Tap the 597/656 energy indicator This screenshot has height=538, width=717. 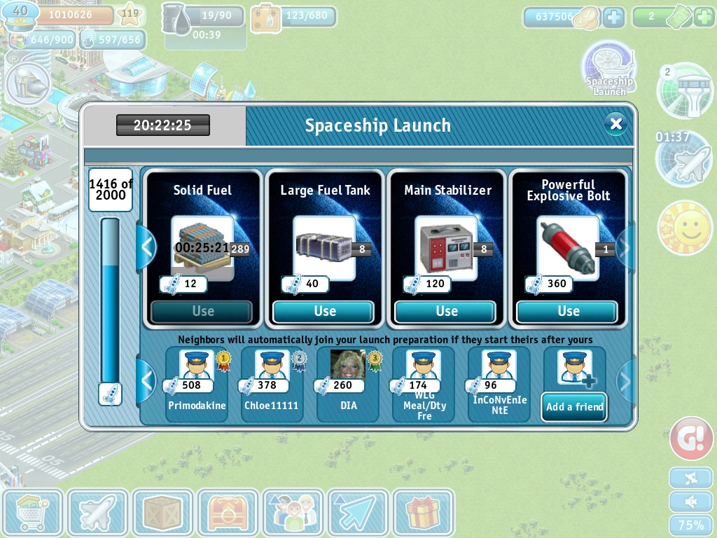(x=113, y=40)
